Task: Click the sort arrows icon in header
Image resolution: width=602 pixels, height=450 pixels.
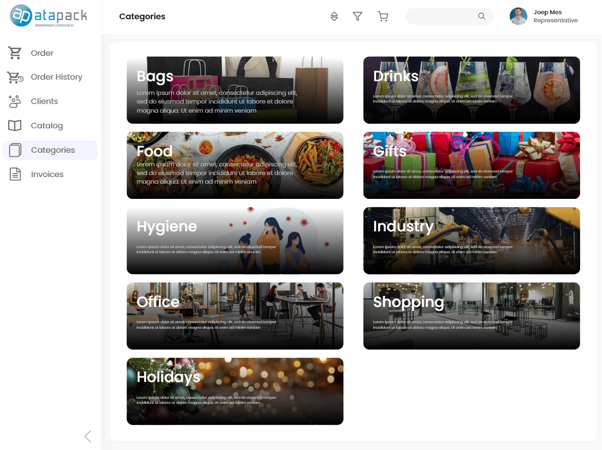Action: pyautogui.click(x=334, y=17)
